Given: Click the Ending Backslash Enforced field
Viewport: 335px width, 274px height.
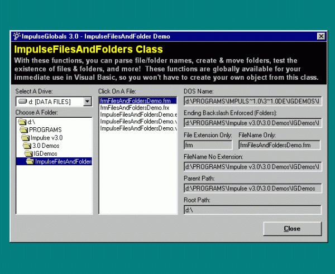Looking at the screenshot, I should [x=253, y=123].
